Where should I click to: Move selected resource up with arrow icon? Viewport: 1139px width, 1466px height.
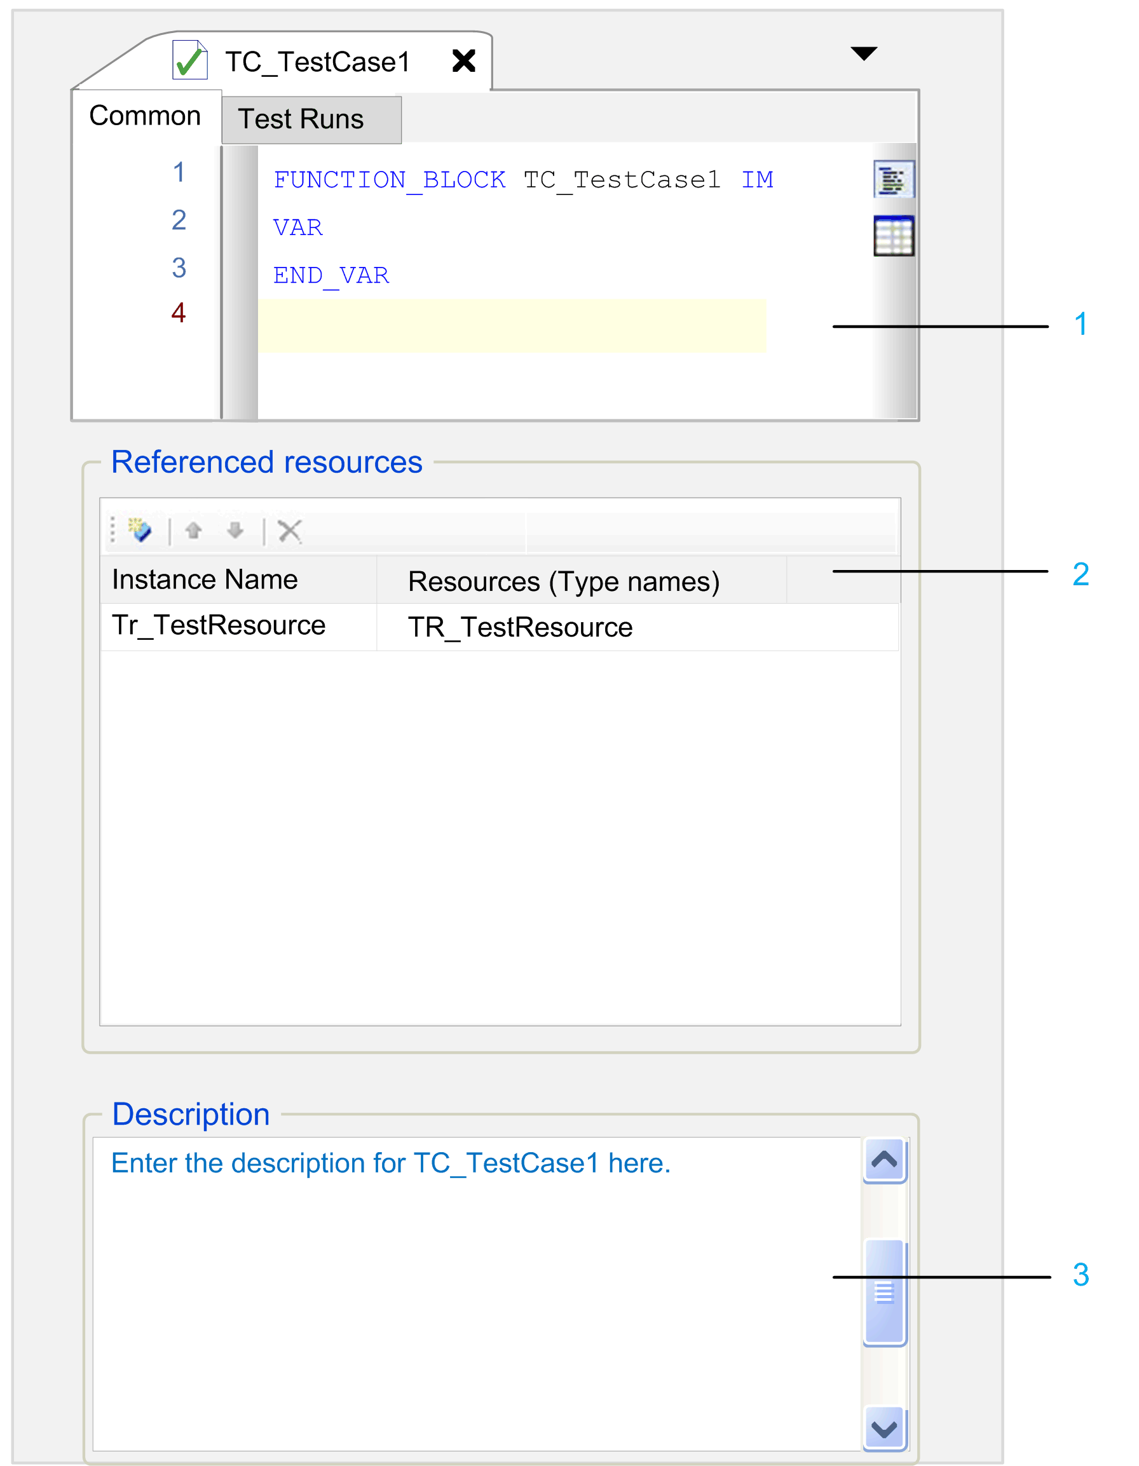tap(194, 531)
